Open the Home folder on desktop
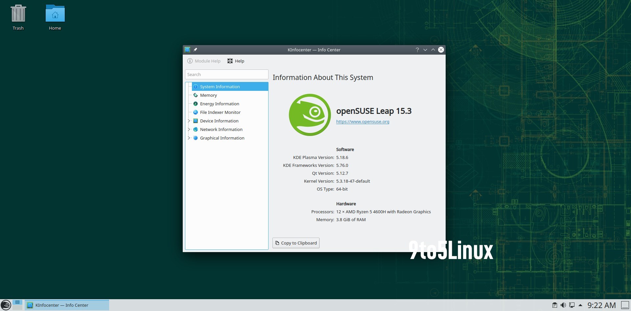 (x=55, y=14)
